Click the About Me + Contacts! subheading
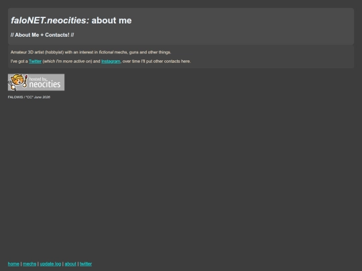Image resolution: width=362 pixels, height=271 pixels. 42,35
